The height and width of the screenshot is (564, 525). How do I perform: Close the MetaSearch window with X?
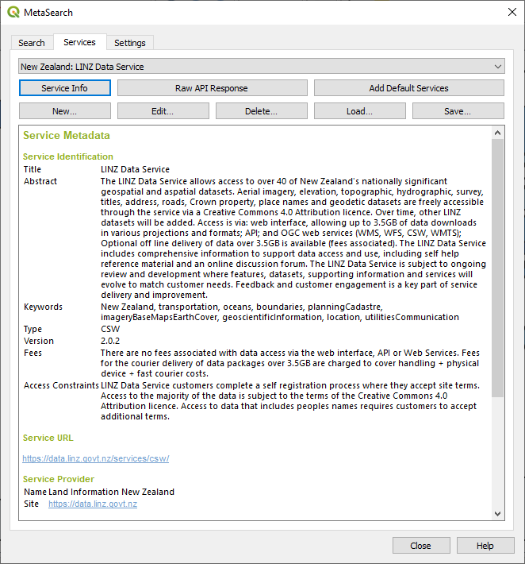(508, 12)
